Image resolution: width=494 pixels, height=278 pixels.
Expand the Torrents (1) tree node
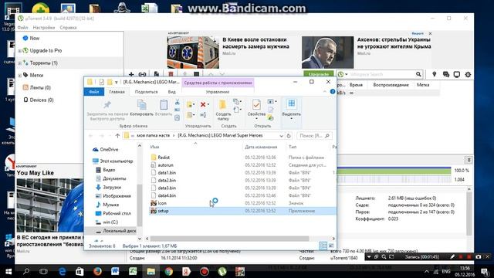point(20,63)
